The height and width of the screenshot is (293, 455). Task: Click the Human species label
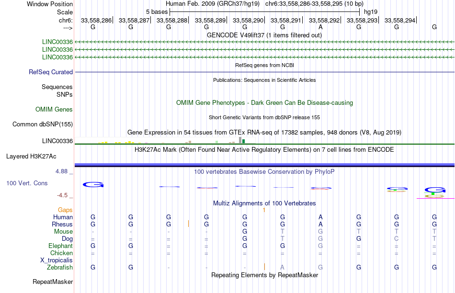pos(63,217)
